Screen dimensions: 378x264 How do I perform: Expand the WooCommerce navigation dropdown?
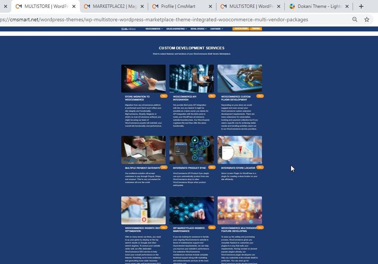154,29
